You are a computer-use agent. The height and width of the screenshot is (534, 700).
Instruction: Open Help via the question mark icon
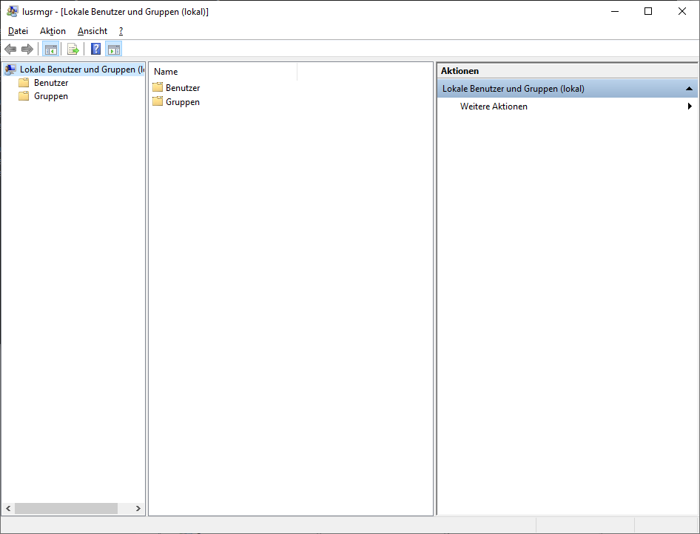coord(95,49)
